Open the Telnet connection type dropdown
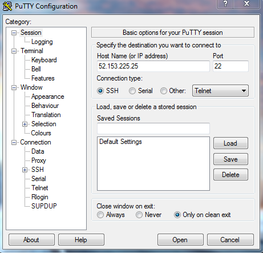Image resolution: width=263 pixels, height=253 pixels. (x=220, y=91)
